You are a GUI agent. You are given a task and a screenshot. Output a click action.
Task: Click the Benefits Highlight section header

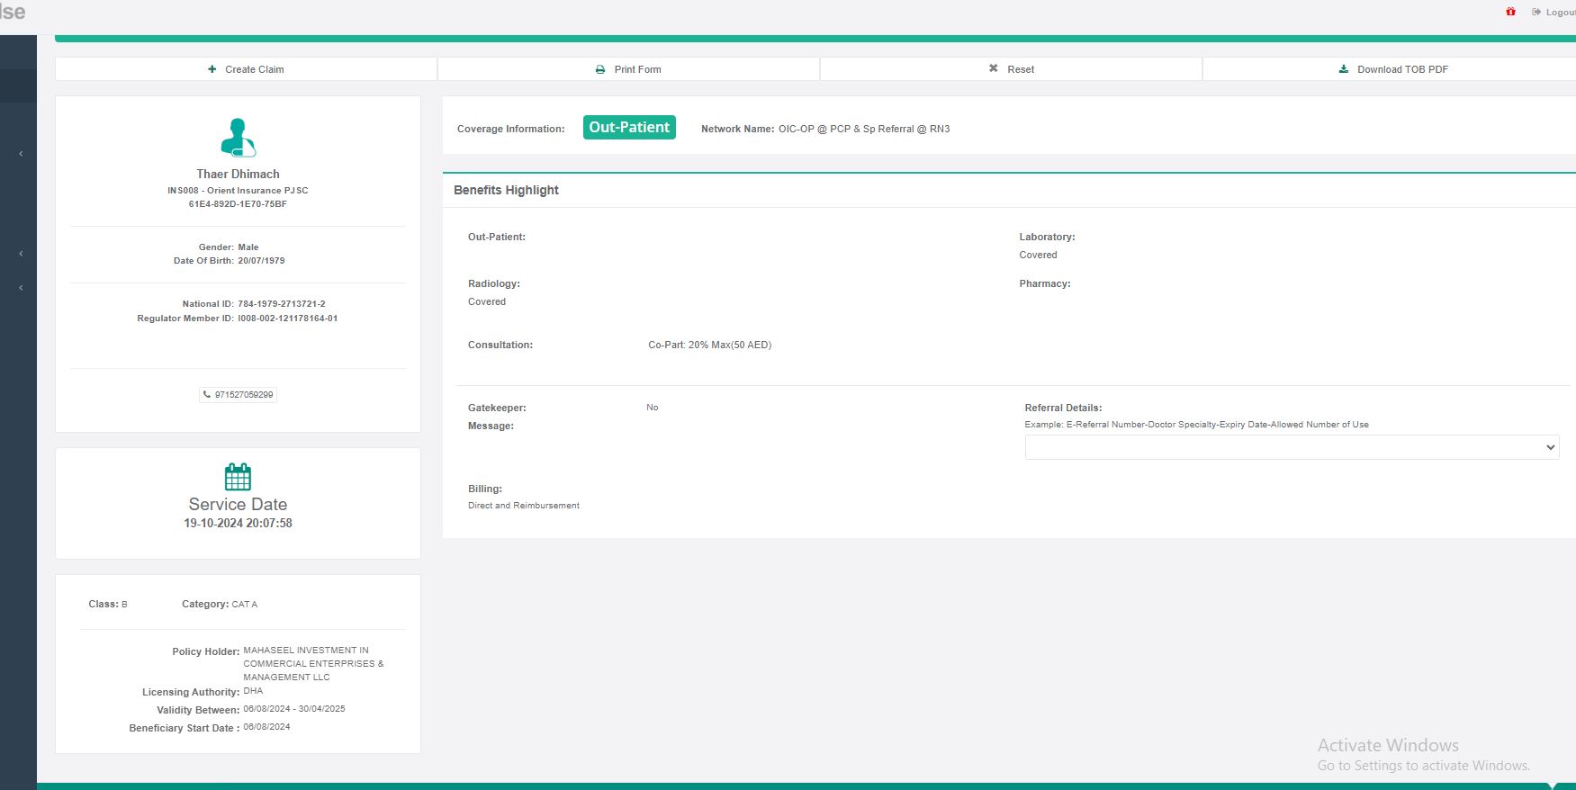[x=506, y=190]
